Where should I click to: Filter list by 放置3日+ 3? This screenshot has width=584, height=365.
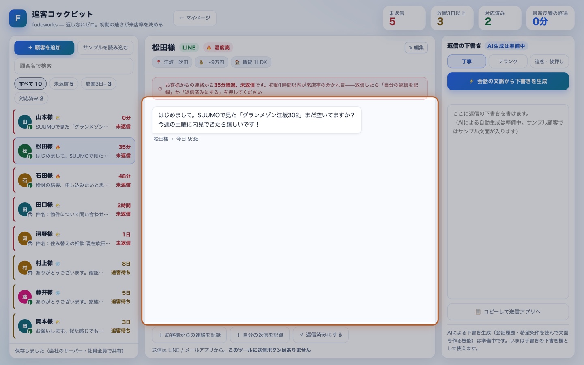point(99,84)
